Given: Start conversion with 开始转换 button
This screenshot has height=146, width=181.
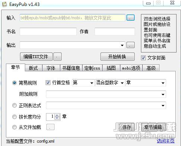Looking at the screenshot, I should click(118, 57).
